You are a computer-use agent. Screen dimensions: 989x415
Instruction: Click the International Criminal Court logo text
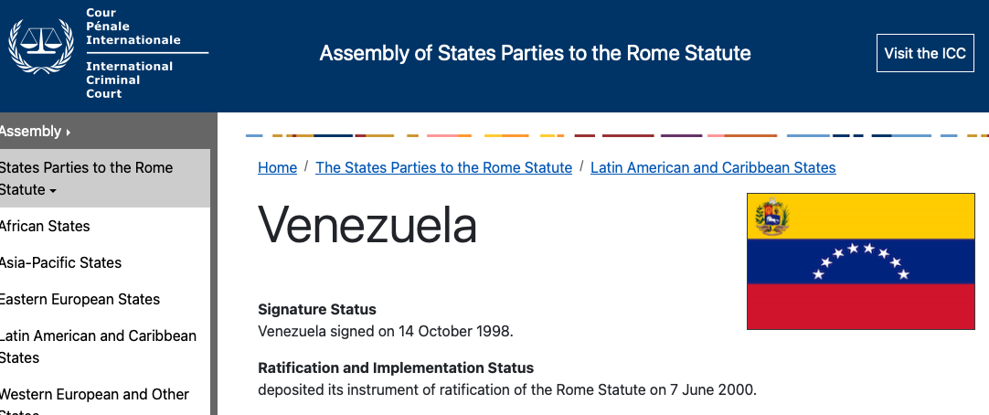(x=129, y=80)
